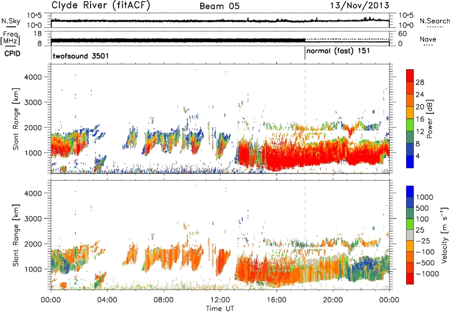The height and width of the screenshot is (312, 450).
Task: Click the 'Slant Range [km]' label of power panel
Action: (16, 119)
